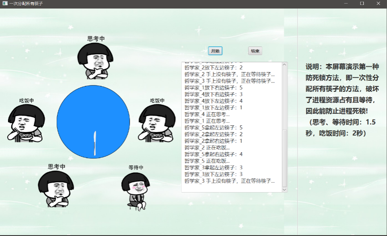Select the eating philosopher left of the table

[x=26, y=123]
